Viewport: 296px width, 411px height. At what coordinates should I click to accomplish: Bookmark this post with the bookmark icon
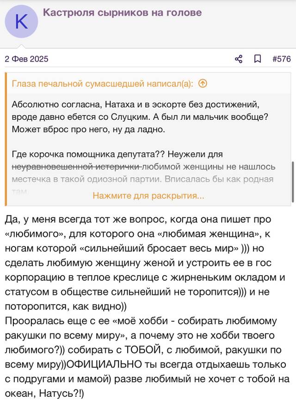point(258,59)
